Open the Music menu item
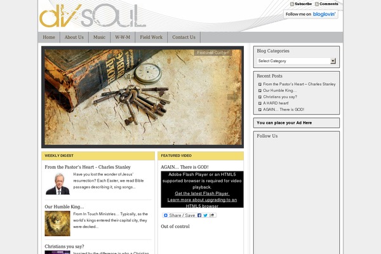The height and width of the screenshot is (254, 381). [x=100, y=37]
